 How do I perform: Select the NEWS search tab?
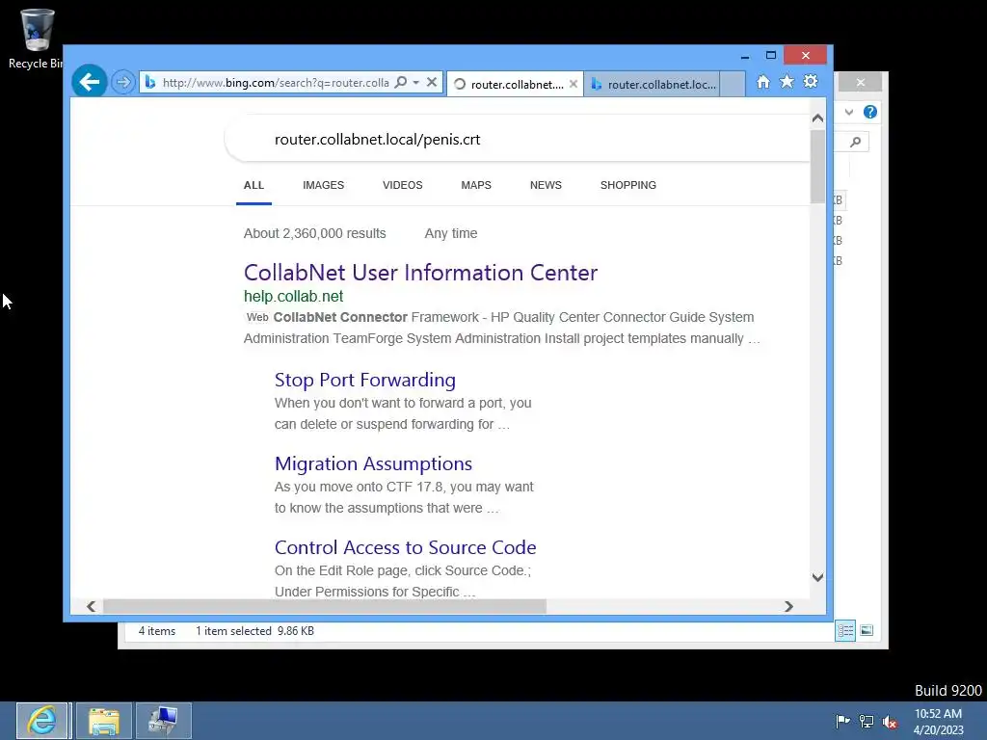[546, 185]
